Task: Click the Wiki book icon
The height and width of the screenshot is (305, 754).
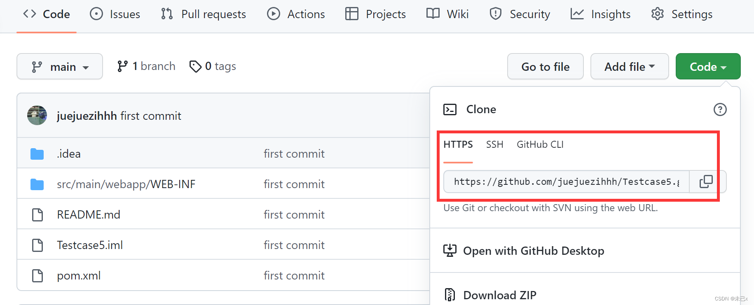Action: click(x=433, y=14)
